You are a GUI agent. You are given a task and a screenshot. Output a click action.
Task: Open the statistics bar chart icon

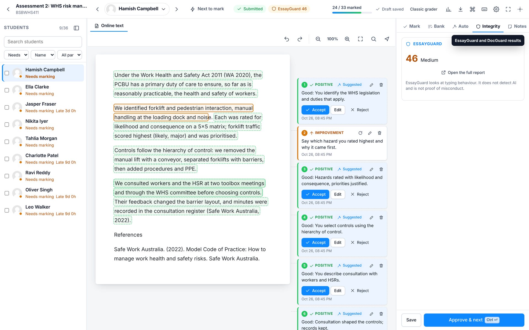(449, 9)
